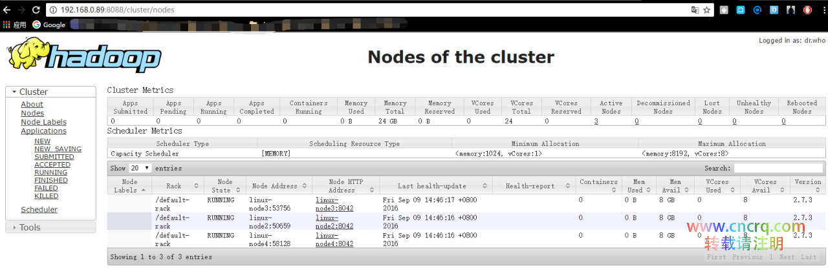Sort table by Mem Used column

tap(639, 186)
